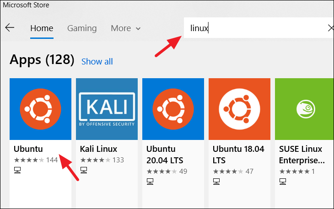The width and height of the screenshot is (334, 209).
Task: Click the Kali Linux star rating 133
Action: pos(102,160)
